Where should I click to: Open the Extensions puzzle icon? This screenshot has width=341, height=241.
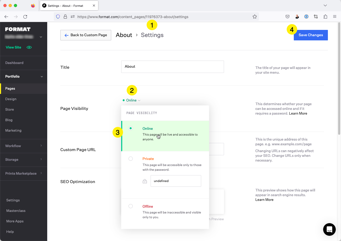[x=325, y=17]
